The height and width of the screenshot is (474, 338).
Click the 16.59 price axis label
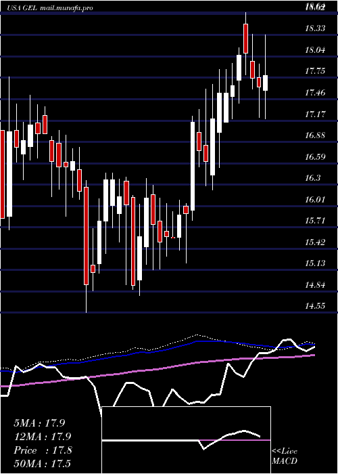tap(315, 156)
